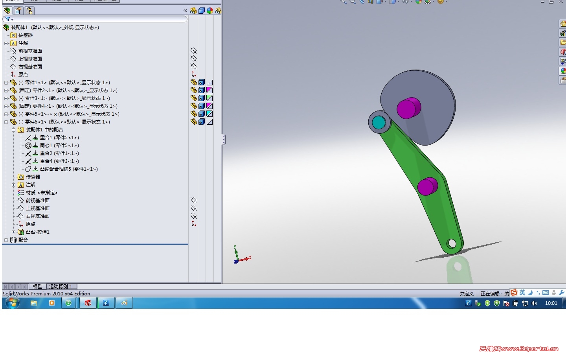Click the taskbar clock showing 10:01
The width and height of the screenshot is (566, 354).
(x=551, y=303)
